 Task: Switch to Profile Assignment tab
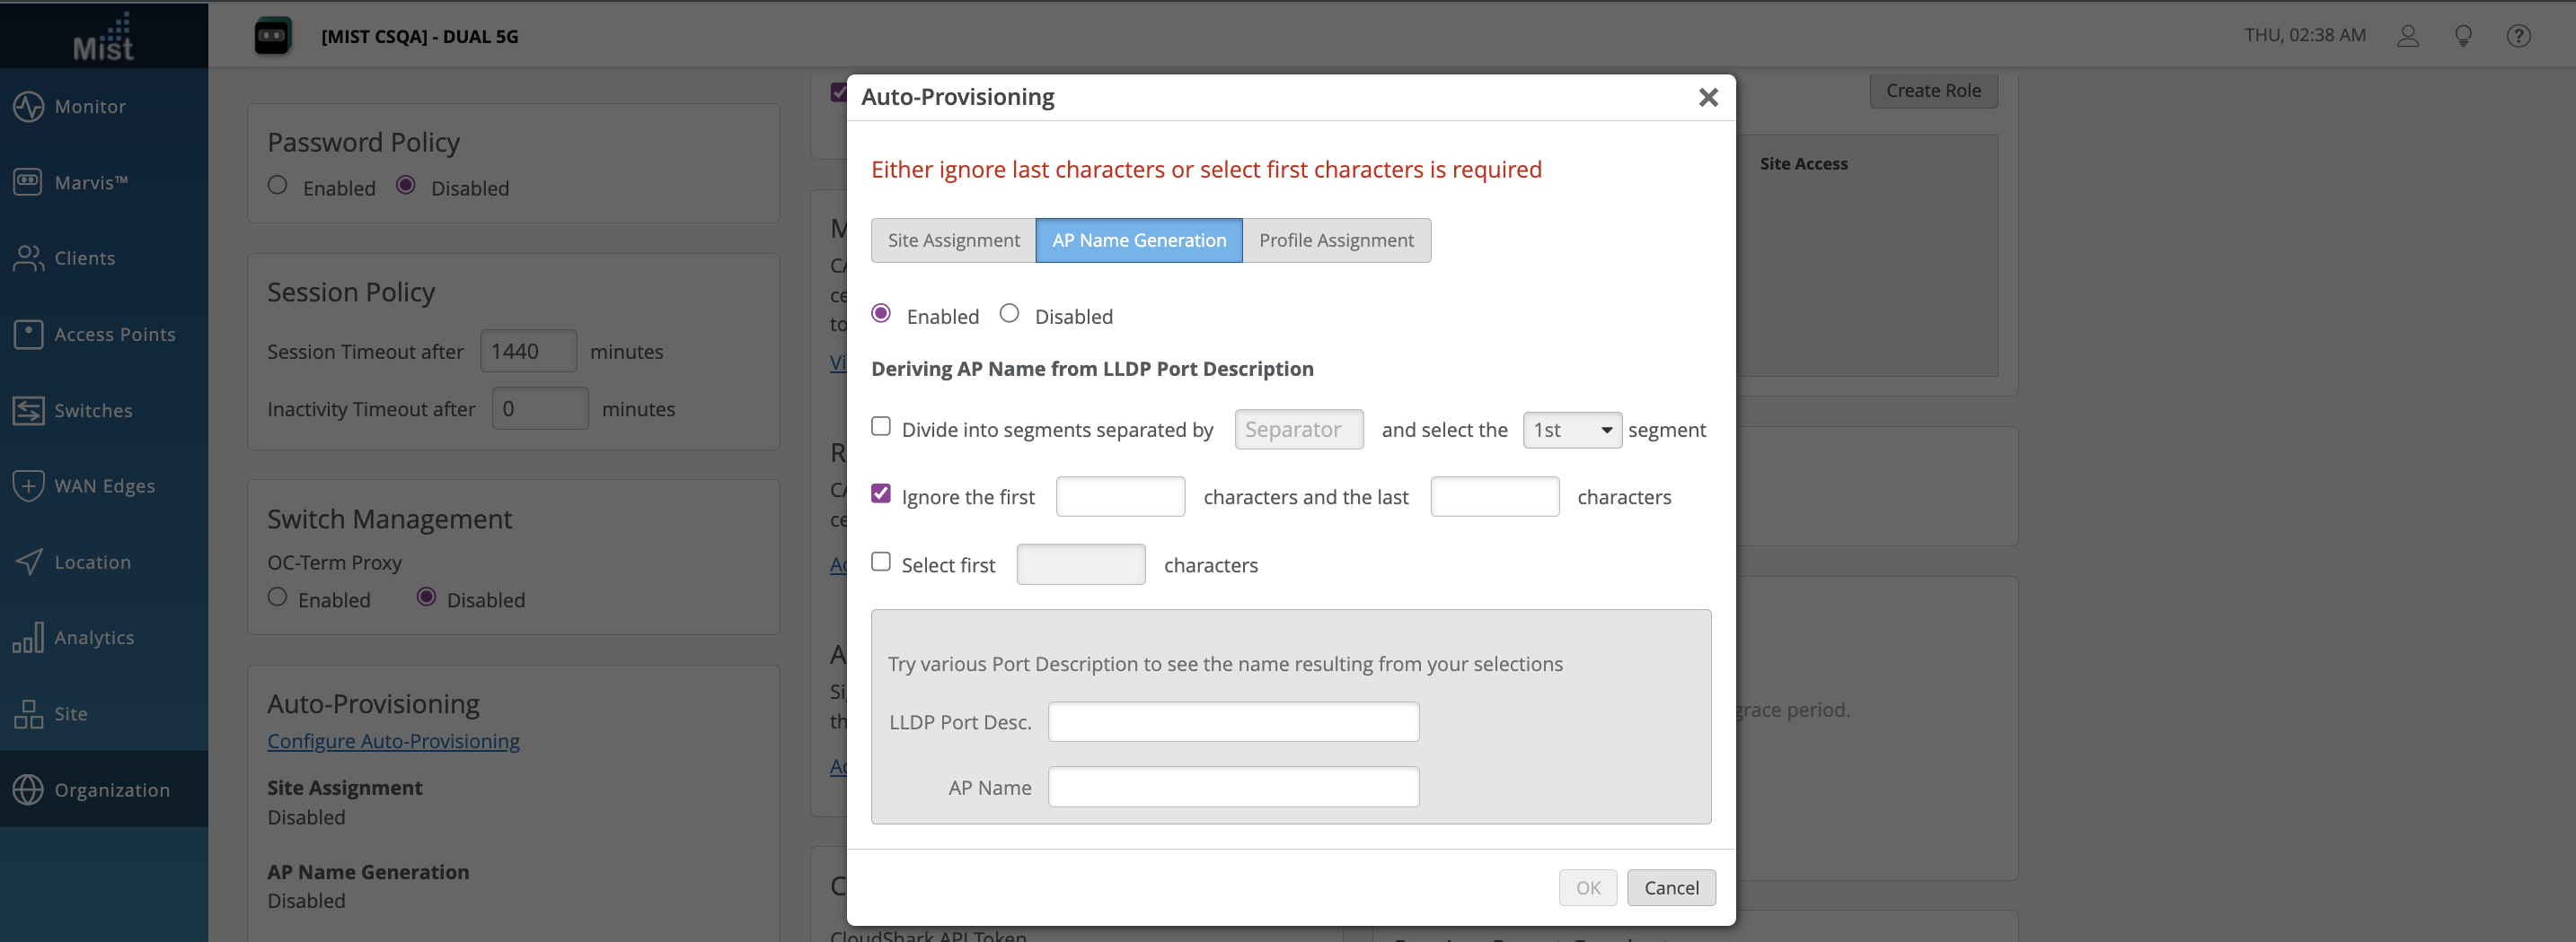pyautogui.click(x=1336, y=240)
